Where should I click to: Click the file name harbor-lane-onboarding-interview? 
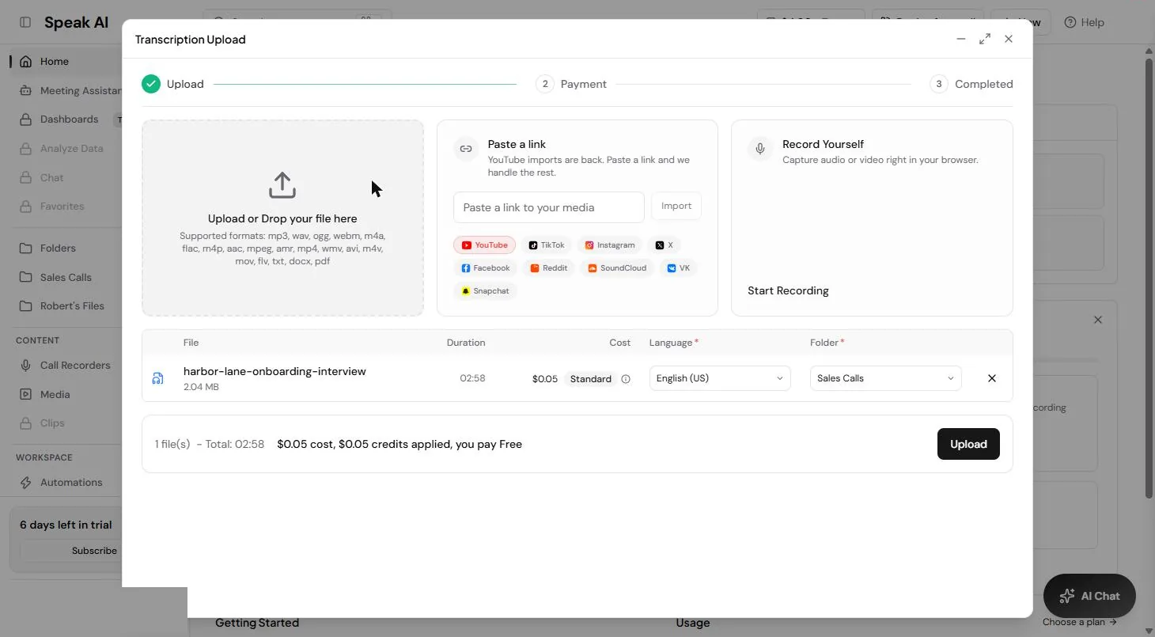pyautogui.click(x=275, y=371)
